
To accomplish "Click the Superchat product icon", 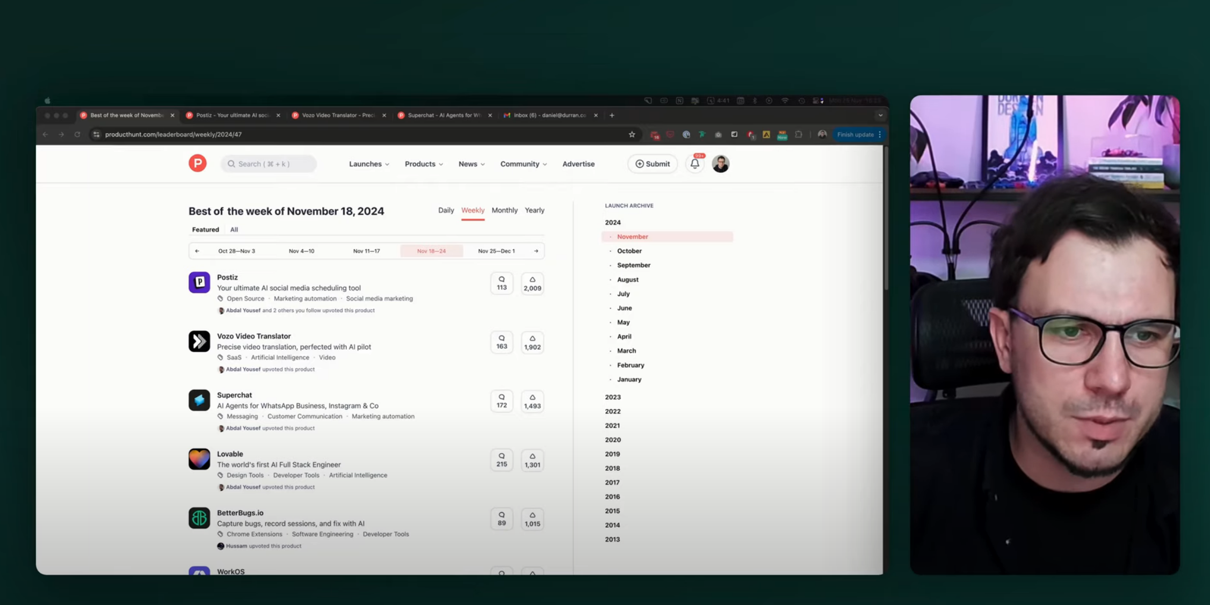I will coord(199,400).
